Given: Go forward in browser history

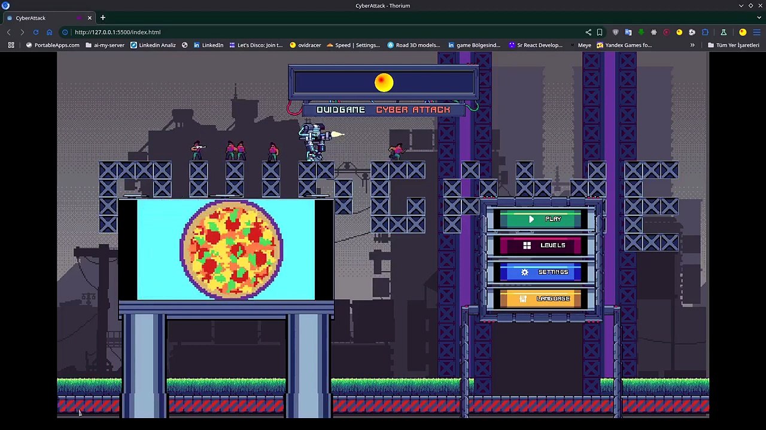Looking at the screenshot, I should pyautogui.click(x=22, y=32).
